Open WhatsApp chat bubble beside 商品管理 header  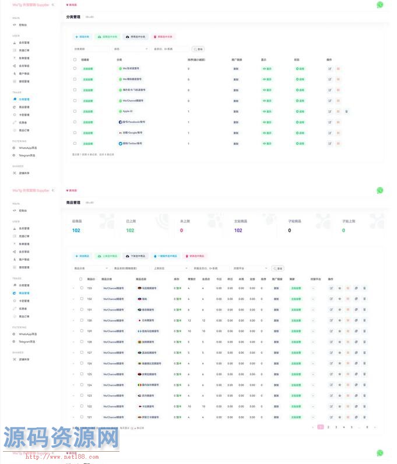click(380, 191)
